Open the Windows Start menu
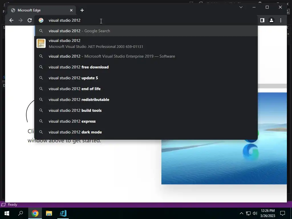Screen dimensions: 292x219 click(x=7, y=213)
